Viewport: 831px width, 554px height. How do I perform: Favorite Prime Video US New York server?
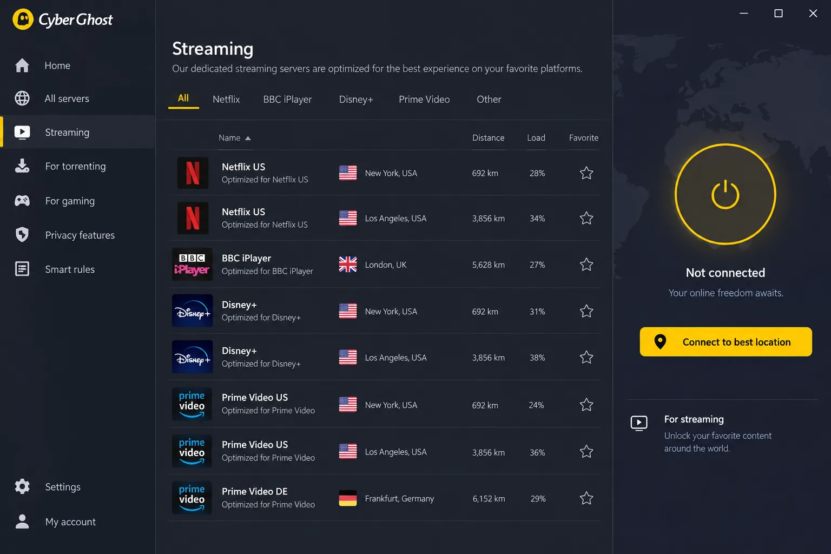(x=586, y=405)
